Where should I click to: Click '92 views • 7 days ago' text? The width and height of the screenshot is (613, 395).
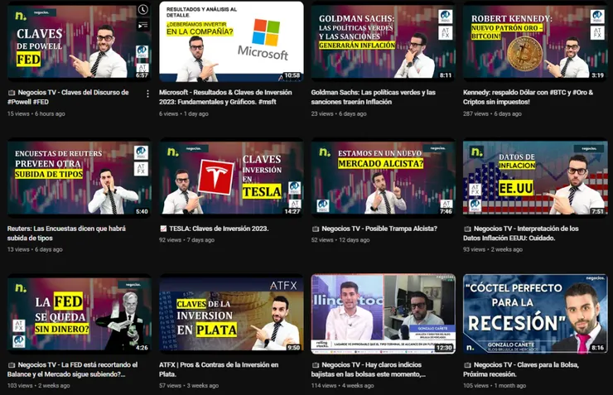[x=186, y=240]
